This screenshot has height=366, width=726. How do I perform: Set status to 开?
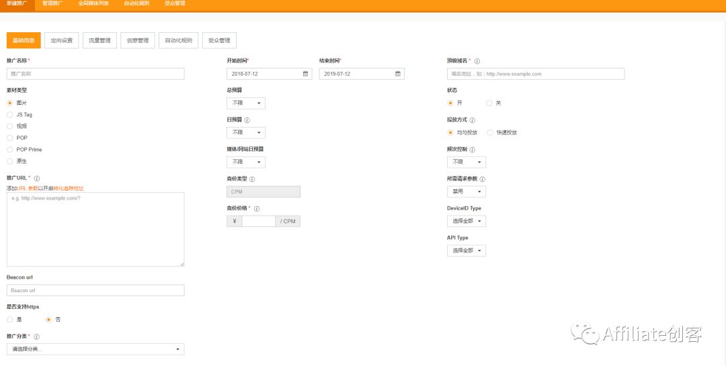[450, 103]
